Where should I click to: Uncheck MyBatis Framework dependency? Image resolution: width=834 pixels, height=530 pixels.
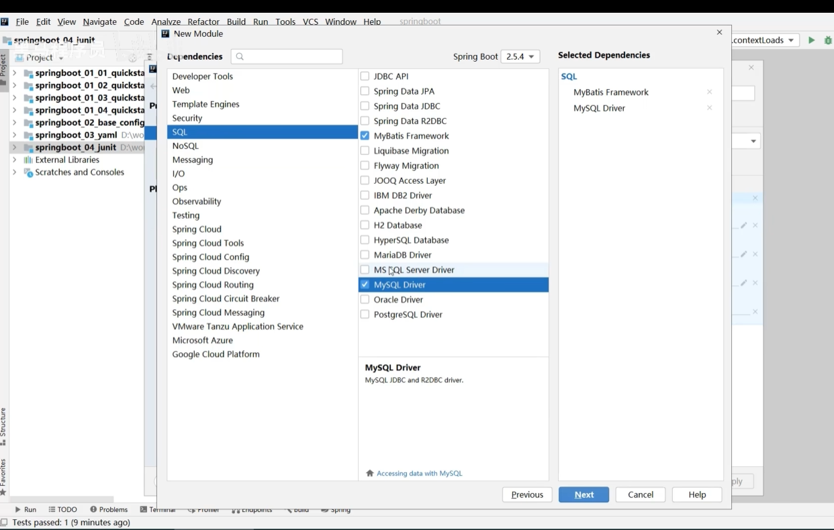[365, 136]
